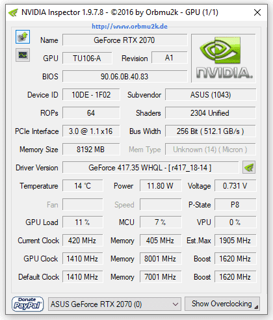Screen dimensions: 273x320
Task: Click the Temperature value 14 °C
Action: pyautogui.click(x=83, y=186)
